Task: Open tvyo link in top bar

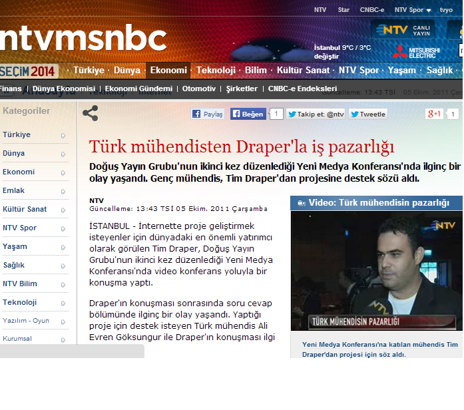Action: [x=446, y=10]
